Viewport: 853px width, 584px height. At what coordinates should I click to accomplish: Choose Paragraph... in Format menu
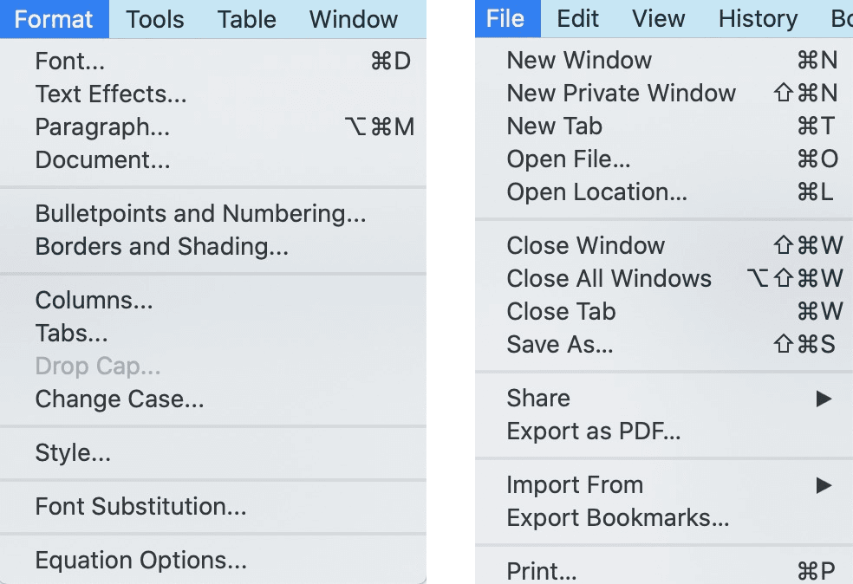coord(102,127)
